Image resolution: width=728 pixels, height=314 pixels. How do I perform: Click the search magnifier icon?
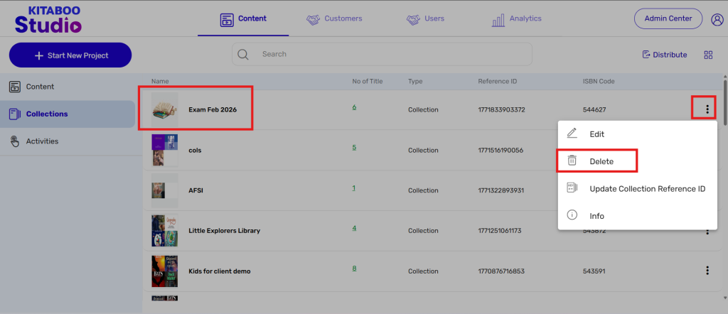(243, 55)
